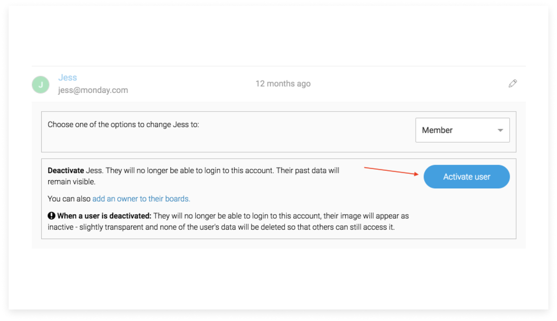Click the '12 months ago' timestamp

[283, 84]
